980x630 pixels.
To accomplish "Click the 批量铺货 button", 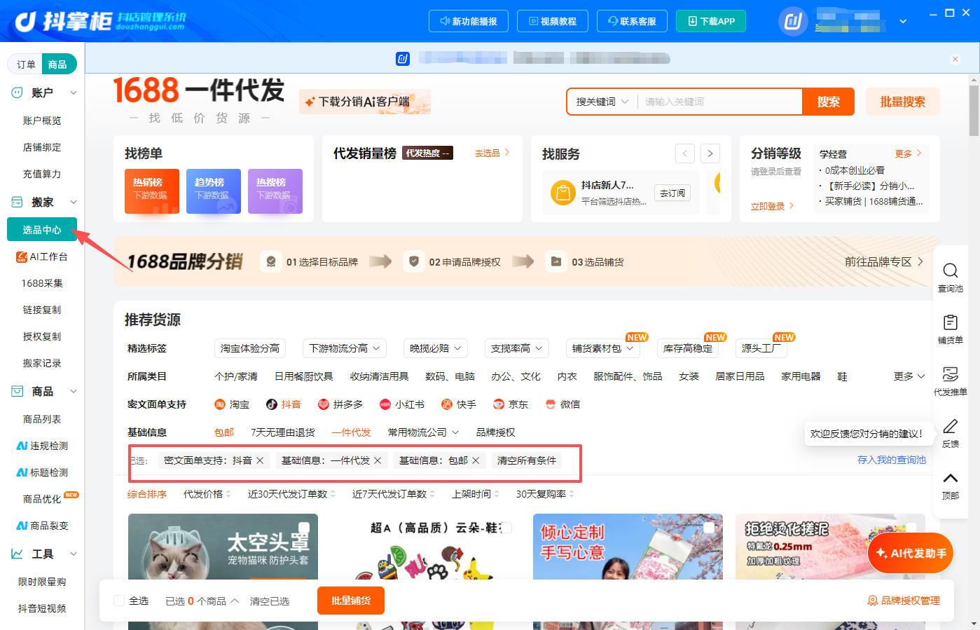I will 351,601.
